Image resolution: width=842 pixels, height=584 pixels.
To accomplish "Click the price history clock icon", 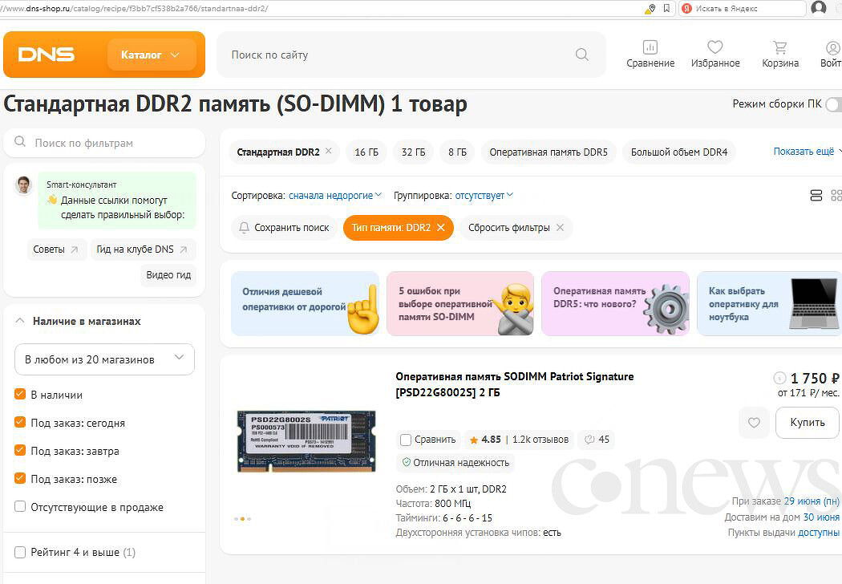I will [x=779, y=378].
